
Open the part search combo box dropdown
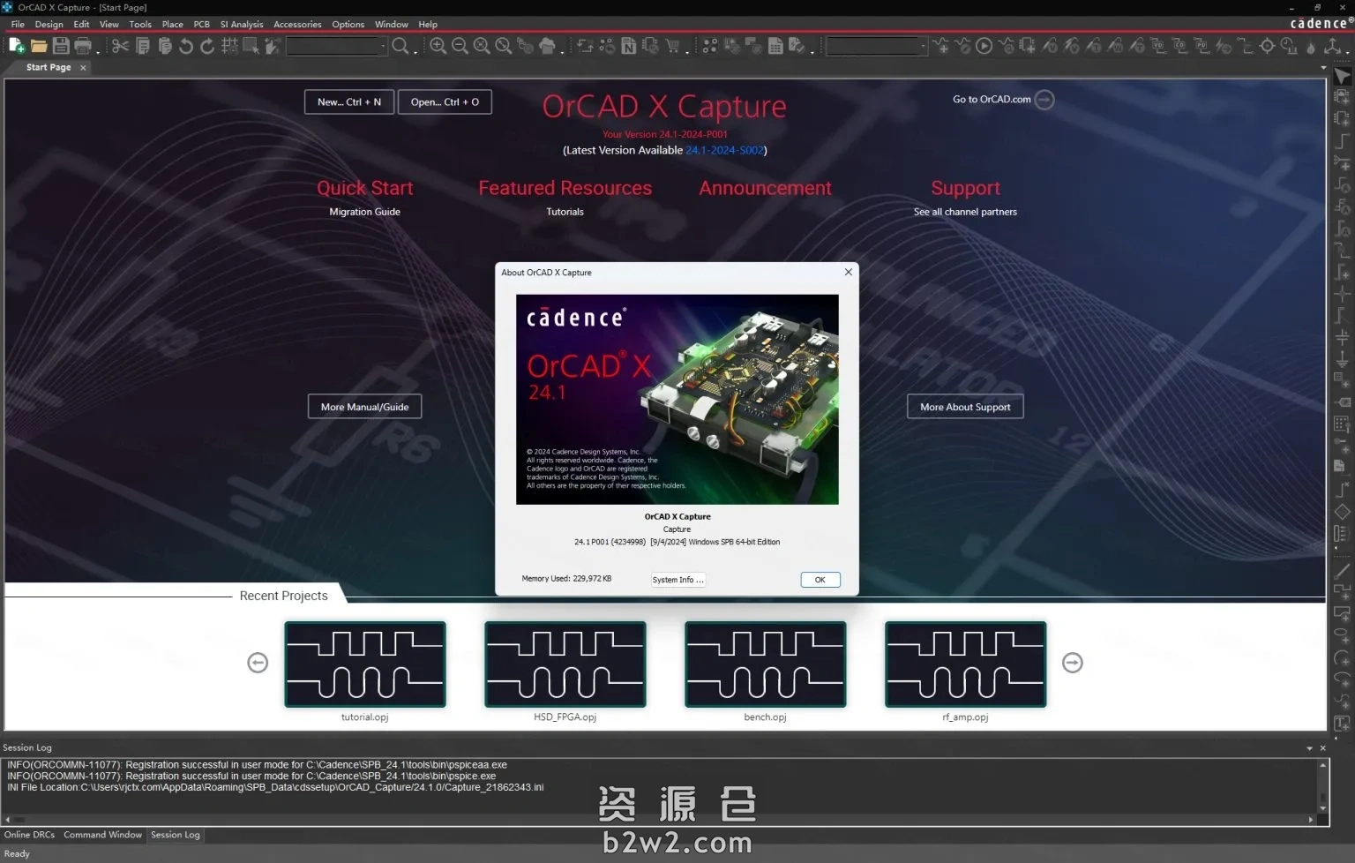383,46
